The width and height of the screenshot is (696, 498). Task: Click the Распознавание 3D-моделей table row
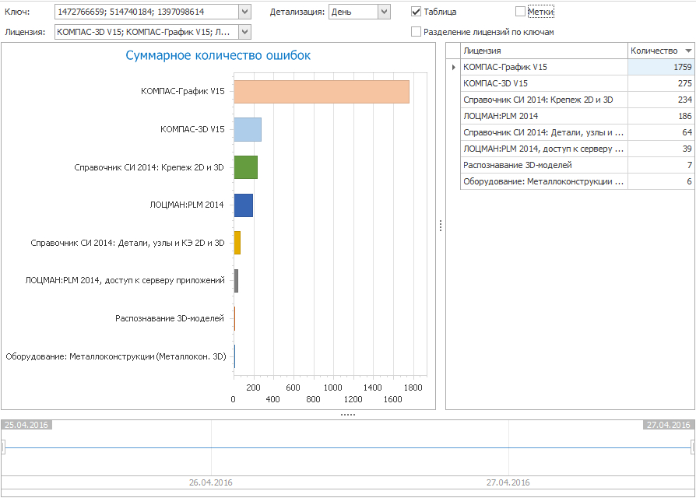pos(543,165)
